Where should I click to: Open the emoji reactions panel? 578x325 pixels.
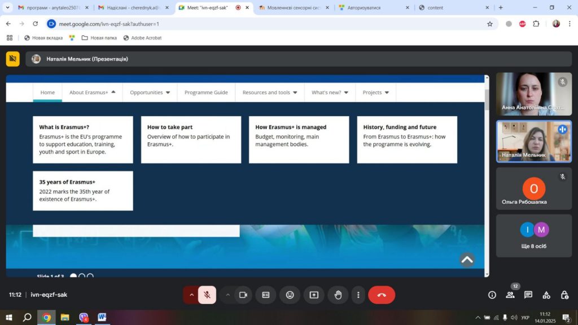(x=290, y=295)
